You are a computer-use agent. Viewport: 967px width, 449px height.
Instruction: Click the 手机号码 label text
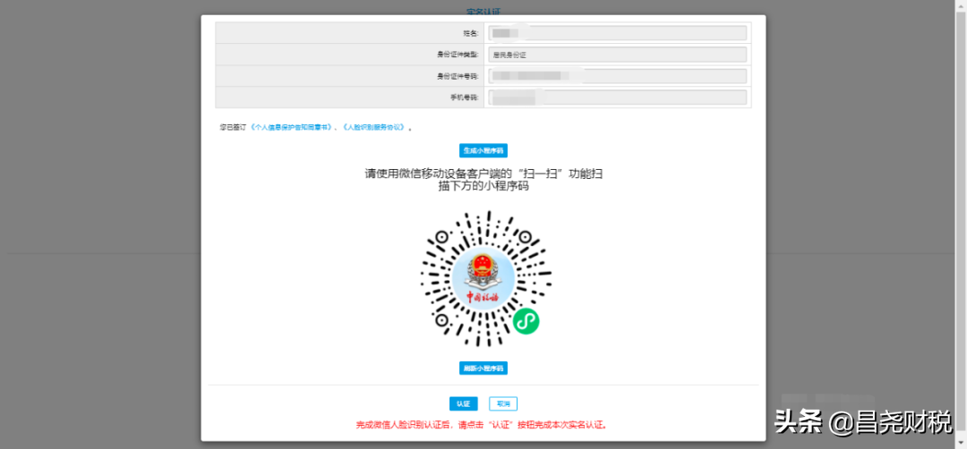coord(465,97)
